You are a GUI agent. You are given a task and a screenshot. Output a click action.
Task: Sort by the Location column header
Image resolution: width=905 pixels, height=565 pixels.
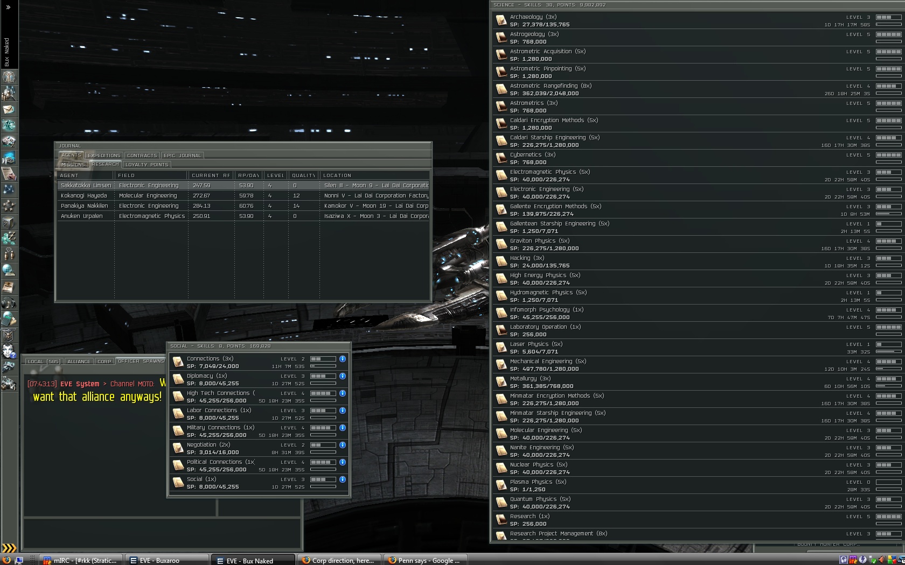point(374,175)
